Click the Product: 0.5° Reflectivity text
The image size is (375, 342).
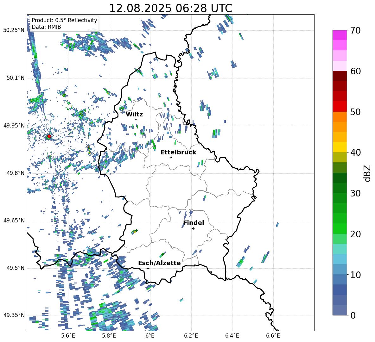(64, 20)
